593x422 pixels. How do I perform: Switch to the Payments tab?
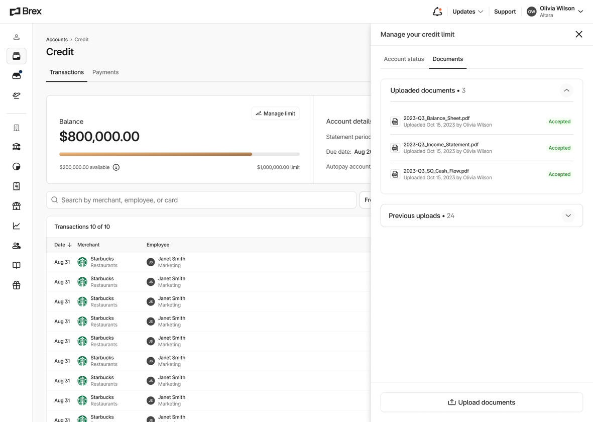click(x=105, y=72)
